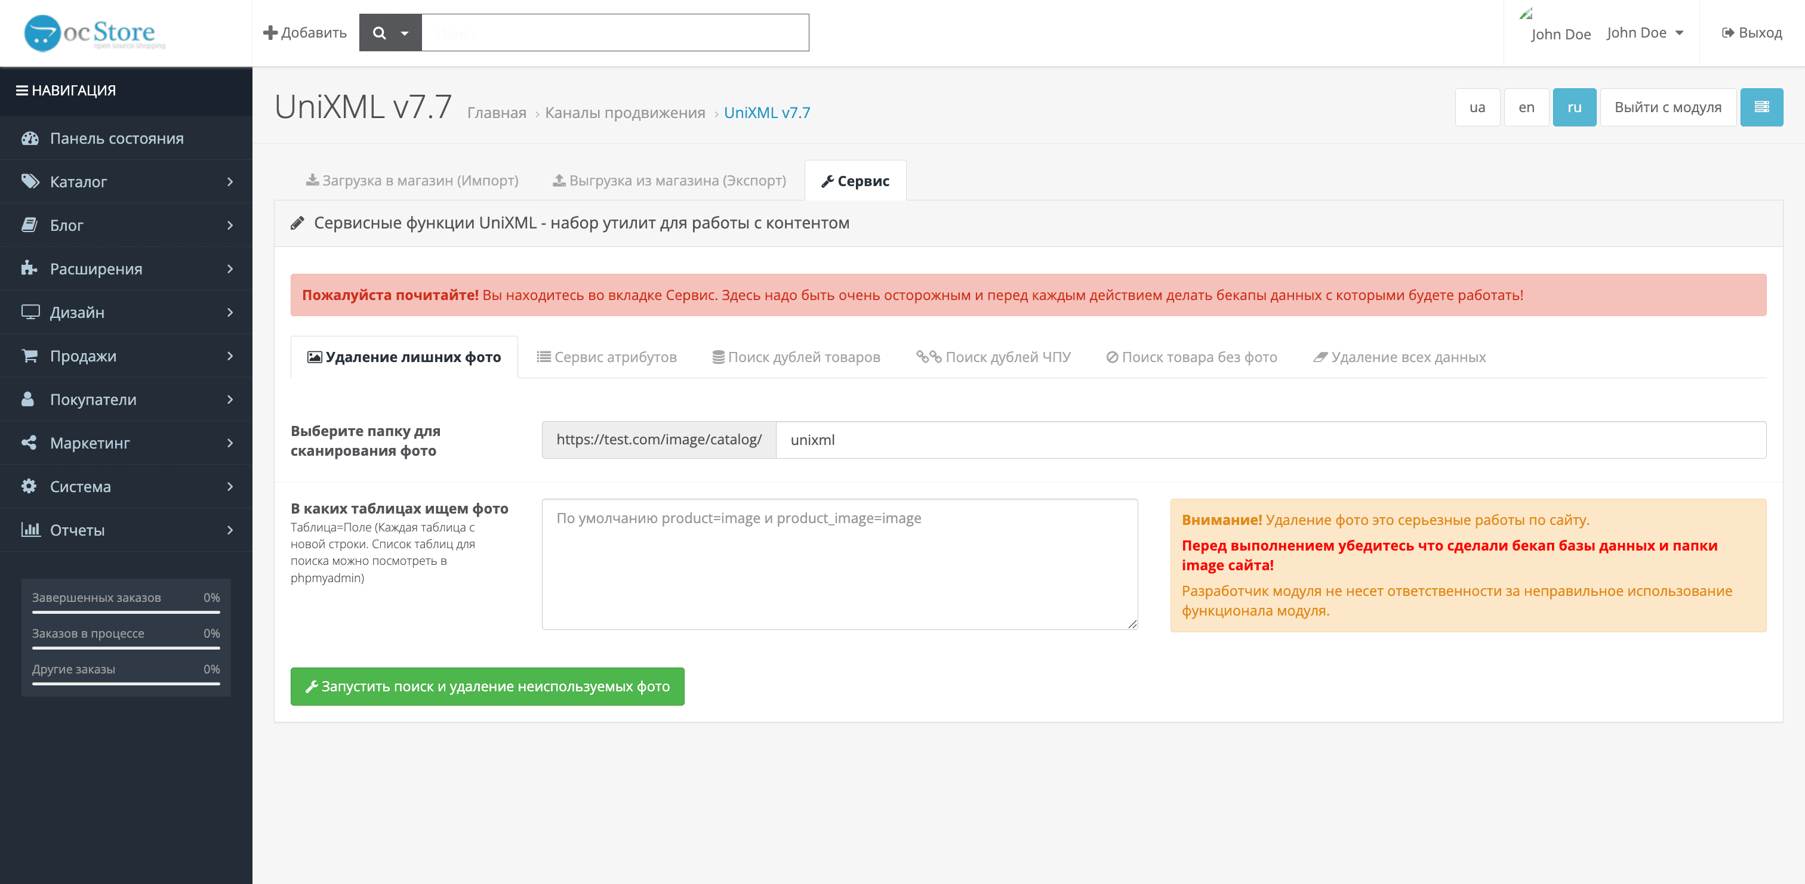Click the plus icon beside Добавить
This screenshot has width=1805, height=884.
tap(270, 33)
